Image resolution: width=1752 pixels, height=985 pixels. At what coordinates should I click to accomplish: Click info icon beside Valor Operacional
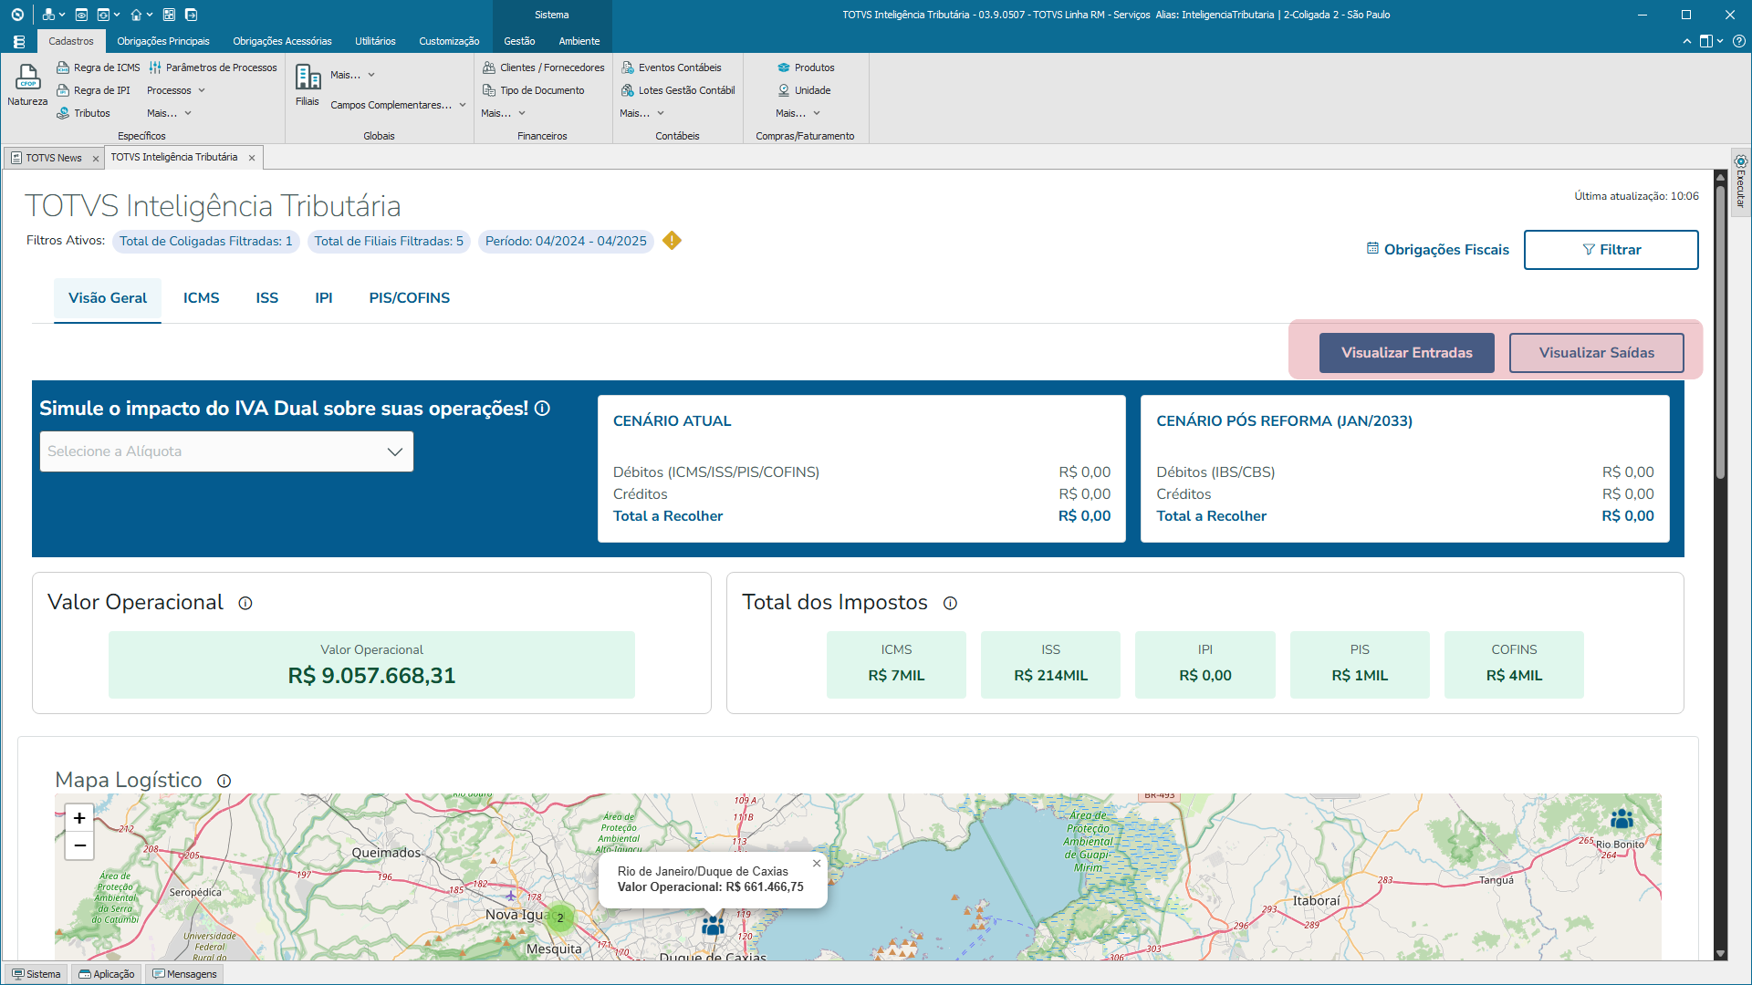tap(245, 603)
